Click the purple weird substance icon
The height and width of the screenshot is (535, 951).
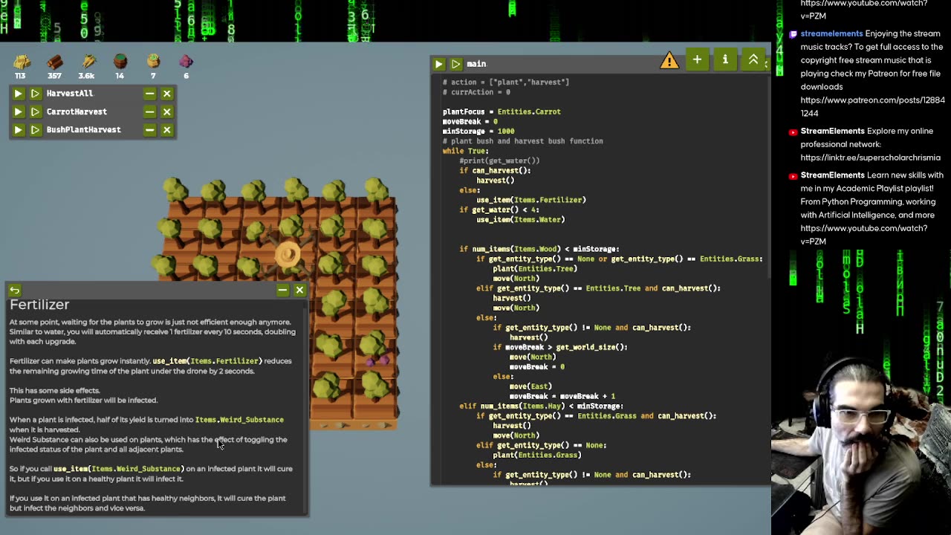point(186,62)
